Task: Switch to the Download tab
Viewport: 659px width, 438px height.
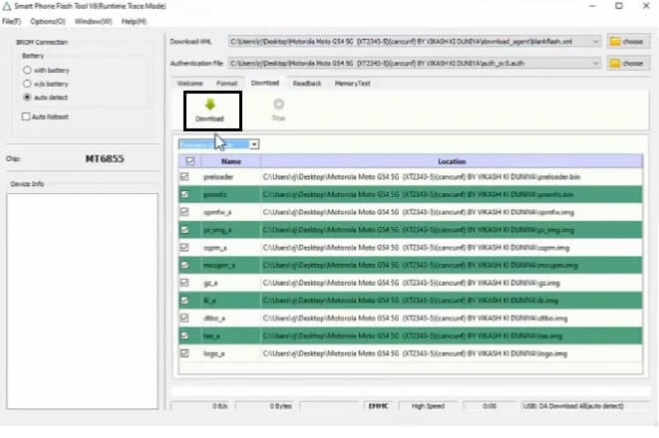Action: click(265, 83)
